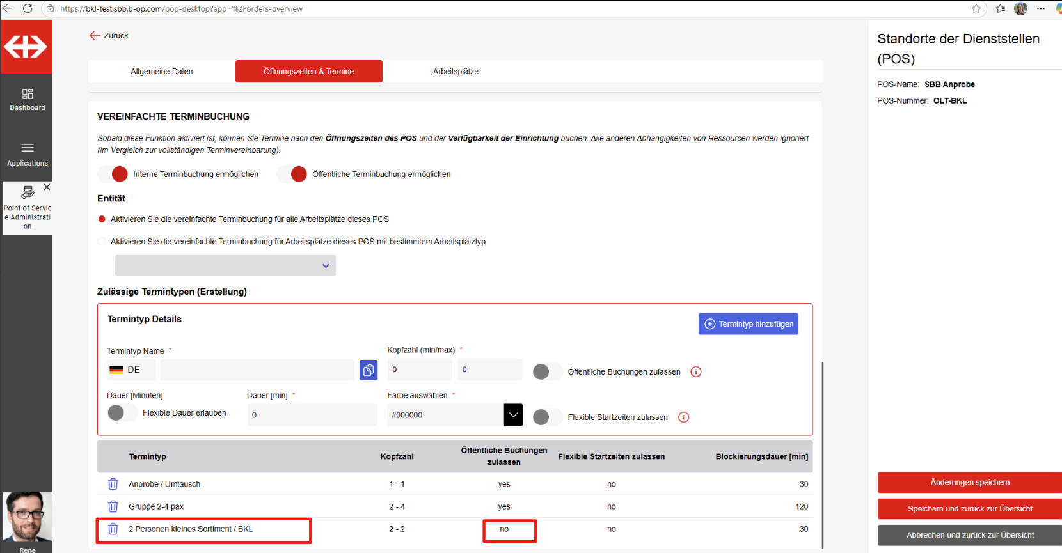Switch to the Allgemeine Daten tab
The height and width of the screenshot is (553, 1062).
[162, 72]
